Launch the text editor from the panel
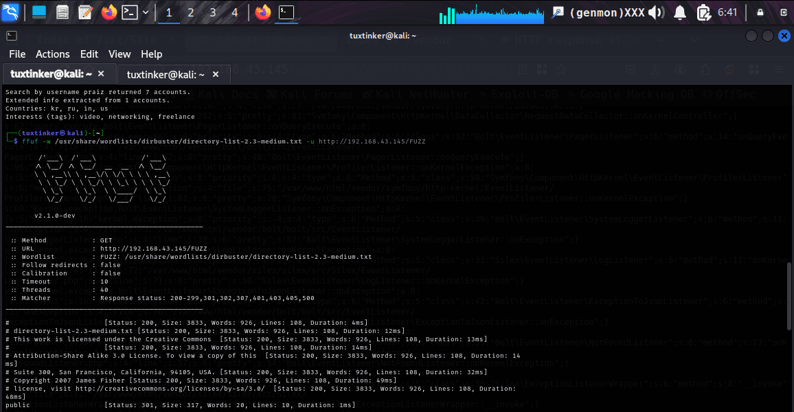 point(85,12)
